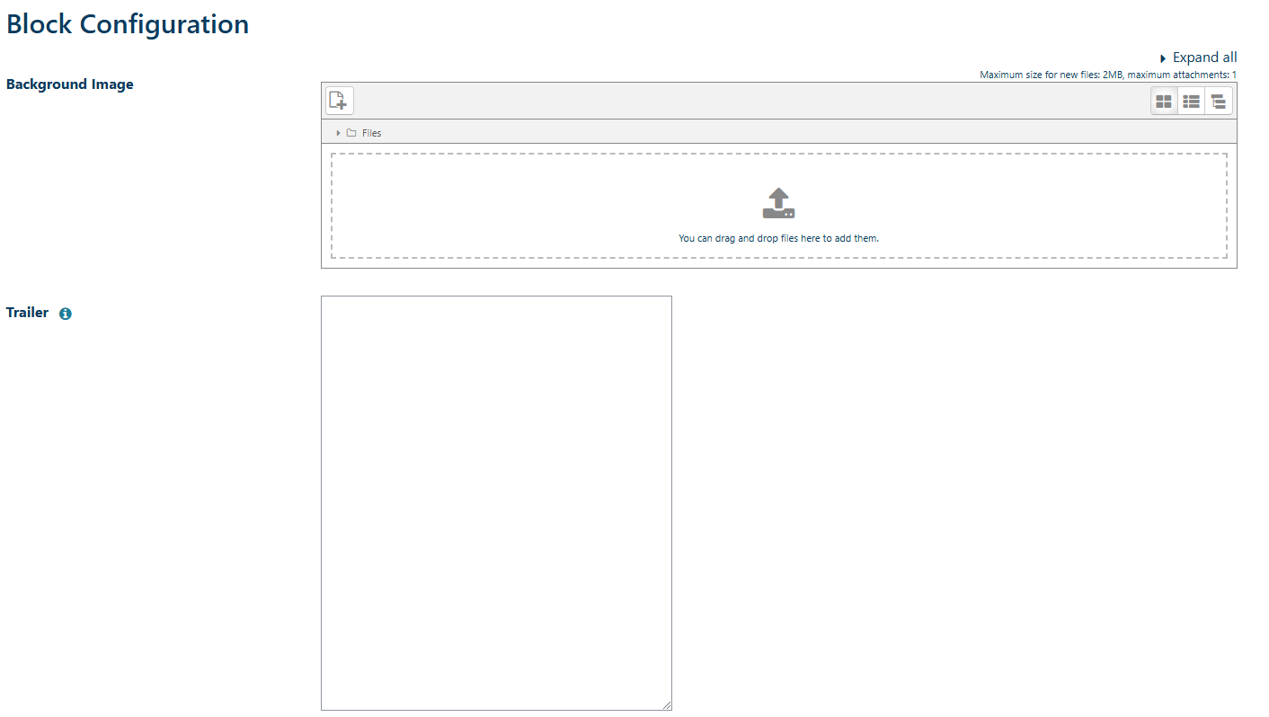Switch to icon display view
The height and width of the screenshot is (717, 1269).
(x=1164, y=100)
